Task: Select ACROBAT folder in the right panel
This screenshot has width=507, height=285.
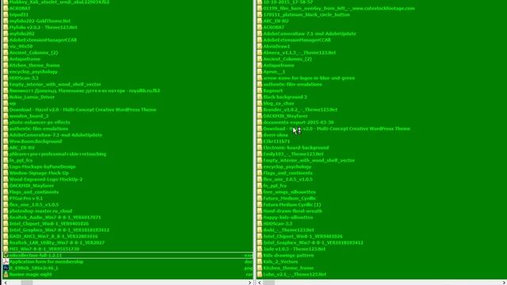Action: [x=273, y=28]
